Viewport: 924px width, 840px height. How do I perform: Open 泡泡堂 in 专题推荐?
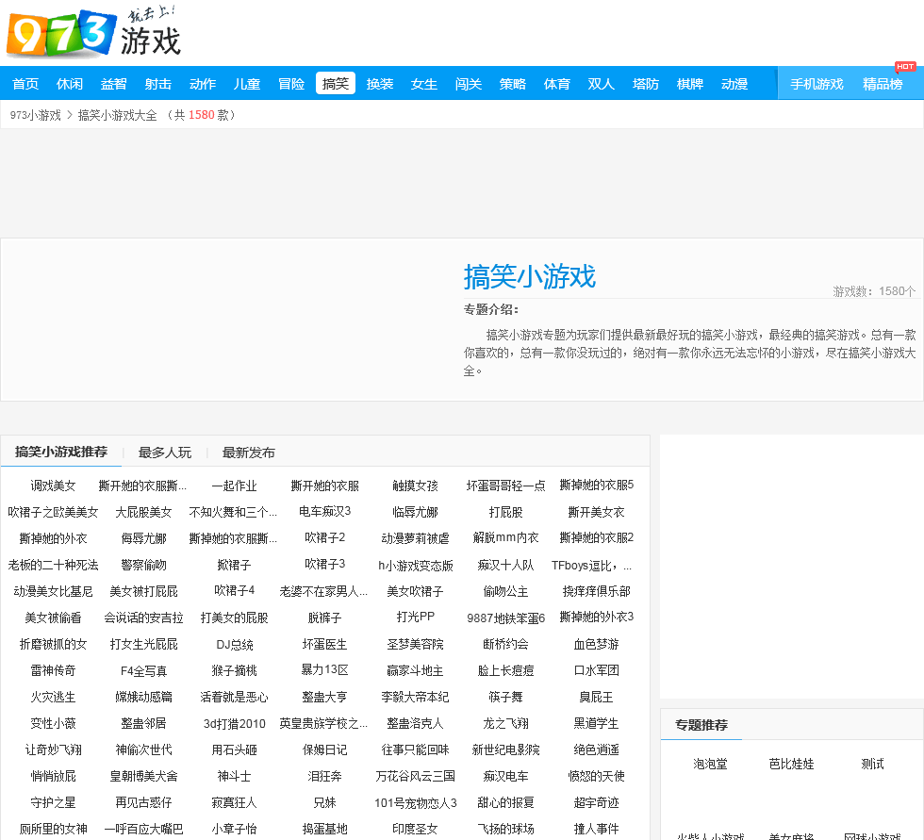coord(710,764)
